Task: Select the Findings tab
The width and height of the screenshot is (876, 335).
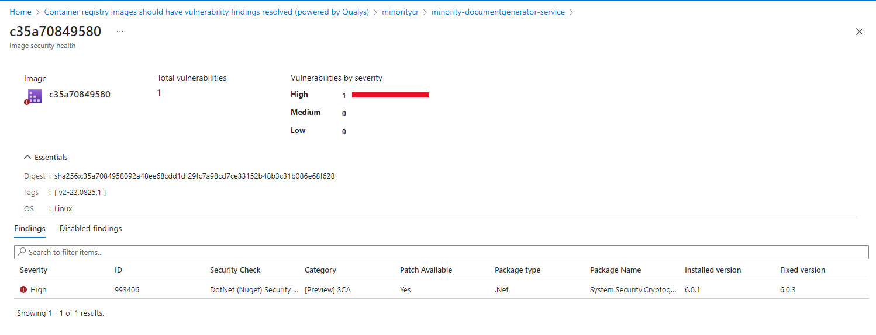Action: coord(30,228)
